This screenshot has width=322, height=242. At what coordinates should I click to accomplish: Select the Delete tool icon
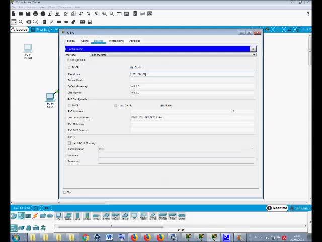click(x=28, y=22)
